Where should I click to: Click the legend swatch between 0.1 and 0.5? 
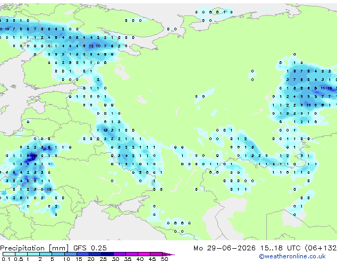tap(9, 254)
